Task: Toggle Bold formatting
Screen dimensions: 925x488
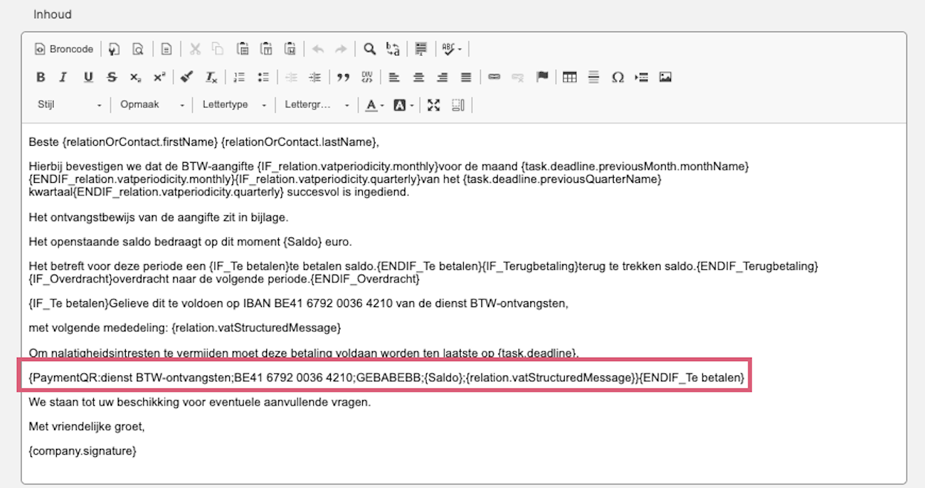Action: [40, 77]
